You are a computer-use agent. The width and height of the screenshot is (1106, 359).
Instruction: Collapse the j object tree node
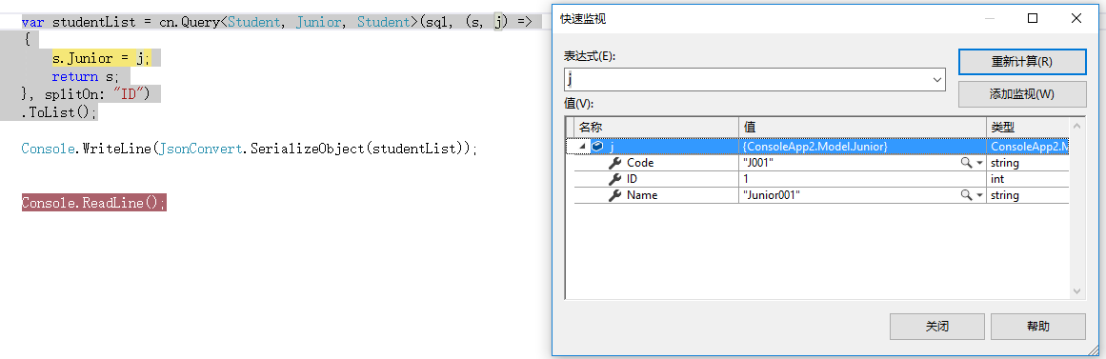(x=583, y=147)
